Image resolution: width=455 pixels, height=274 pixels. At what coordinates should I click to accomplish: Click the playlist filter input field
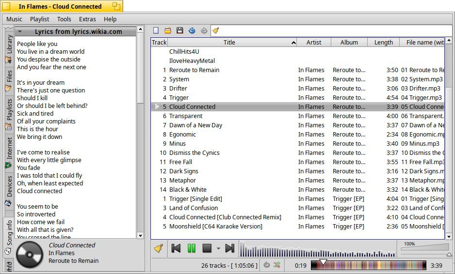tap(336, 30)
